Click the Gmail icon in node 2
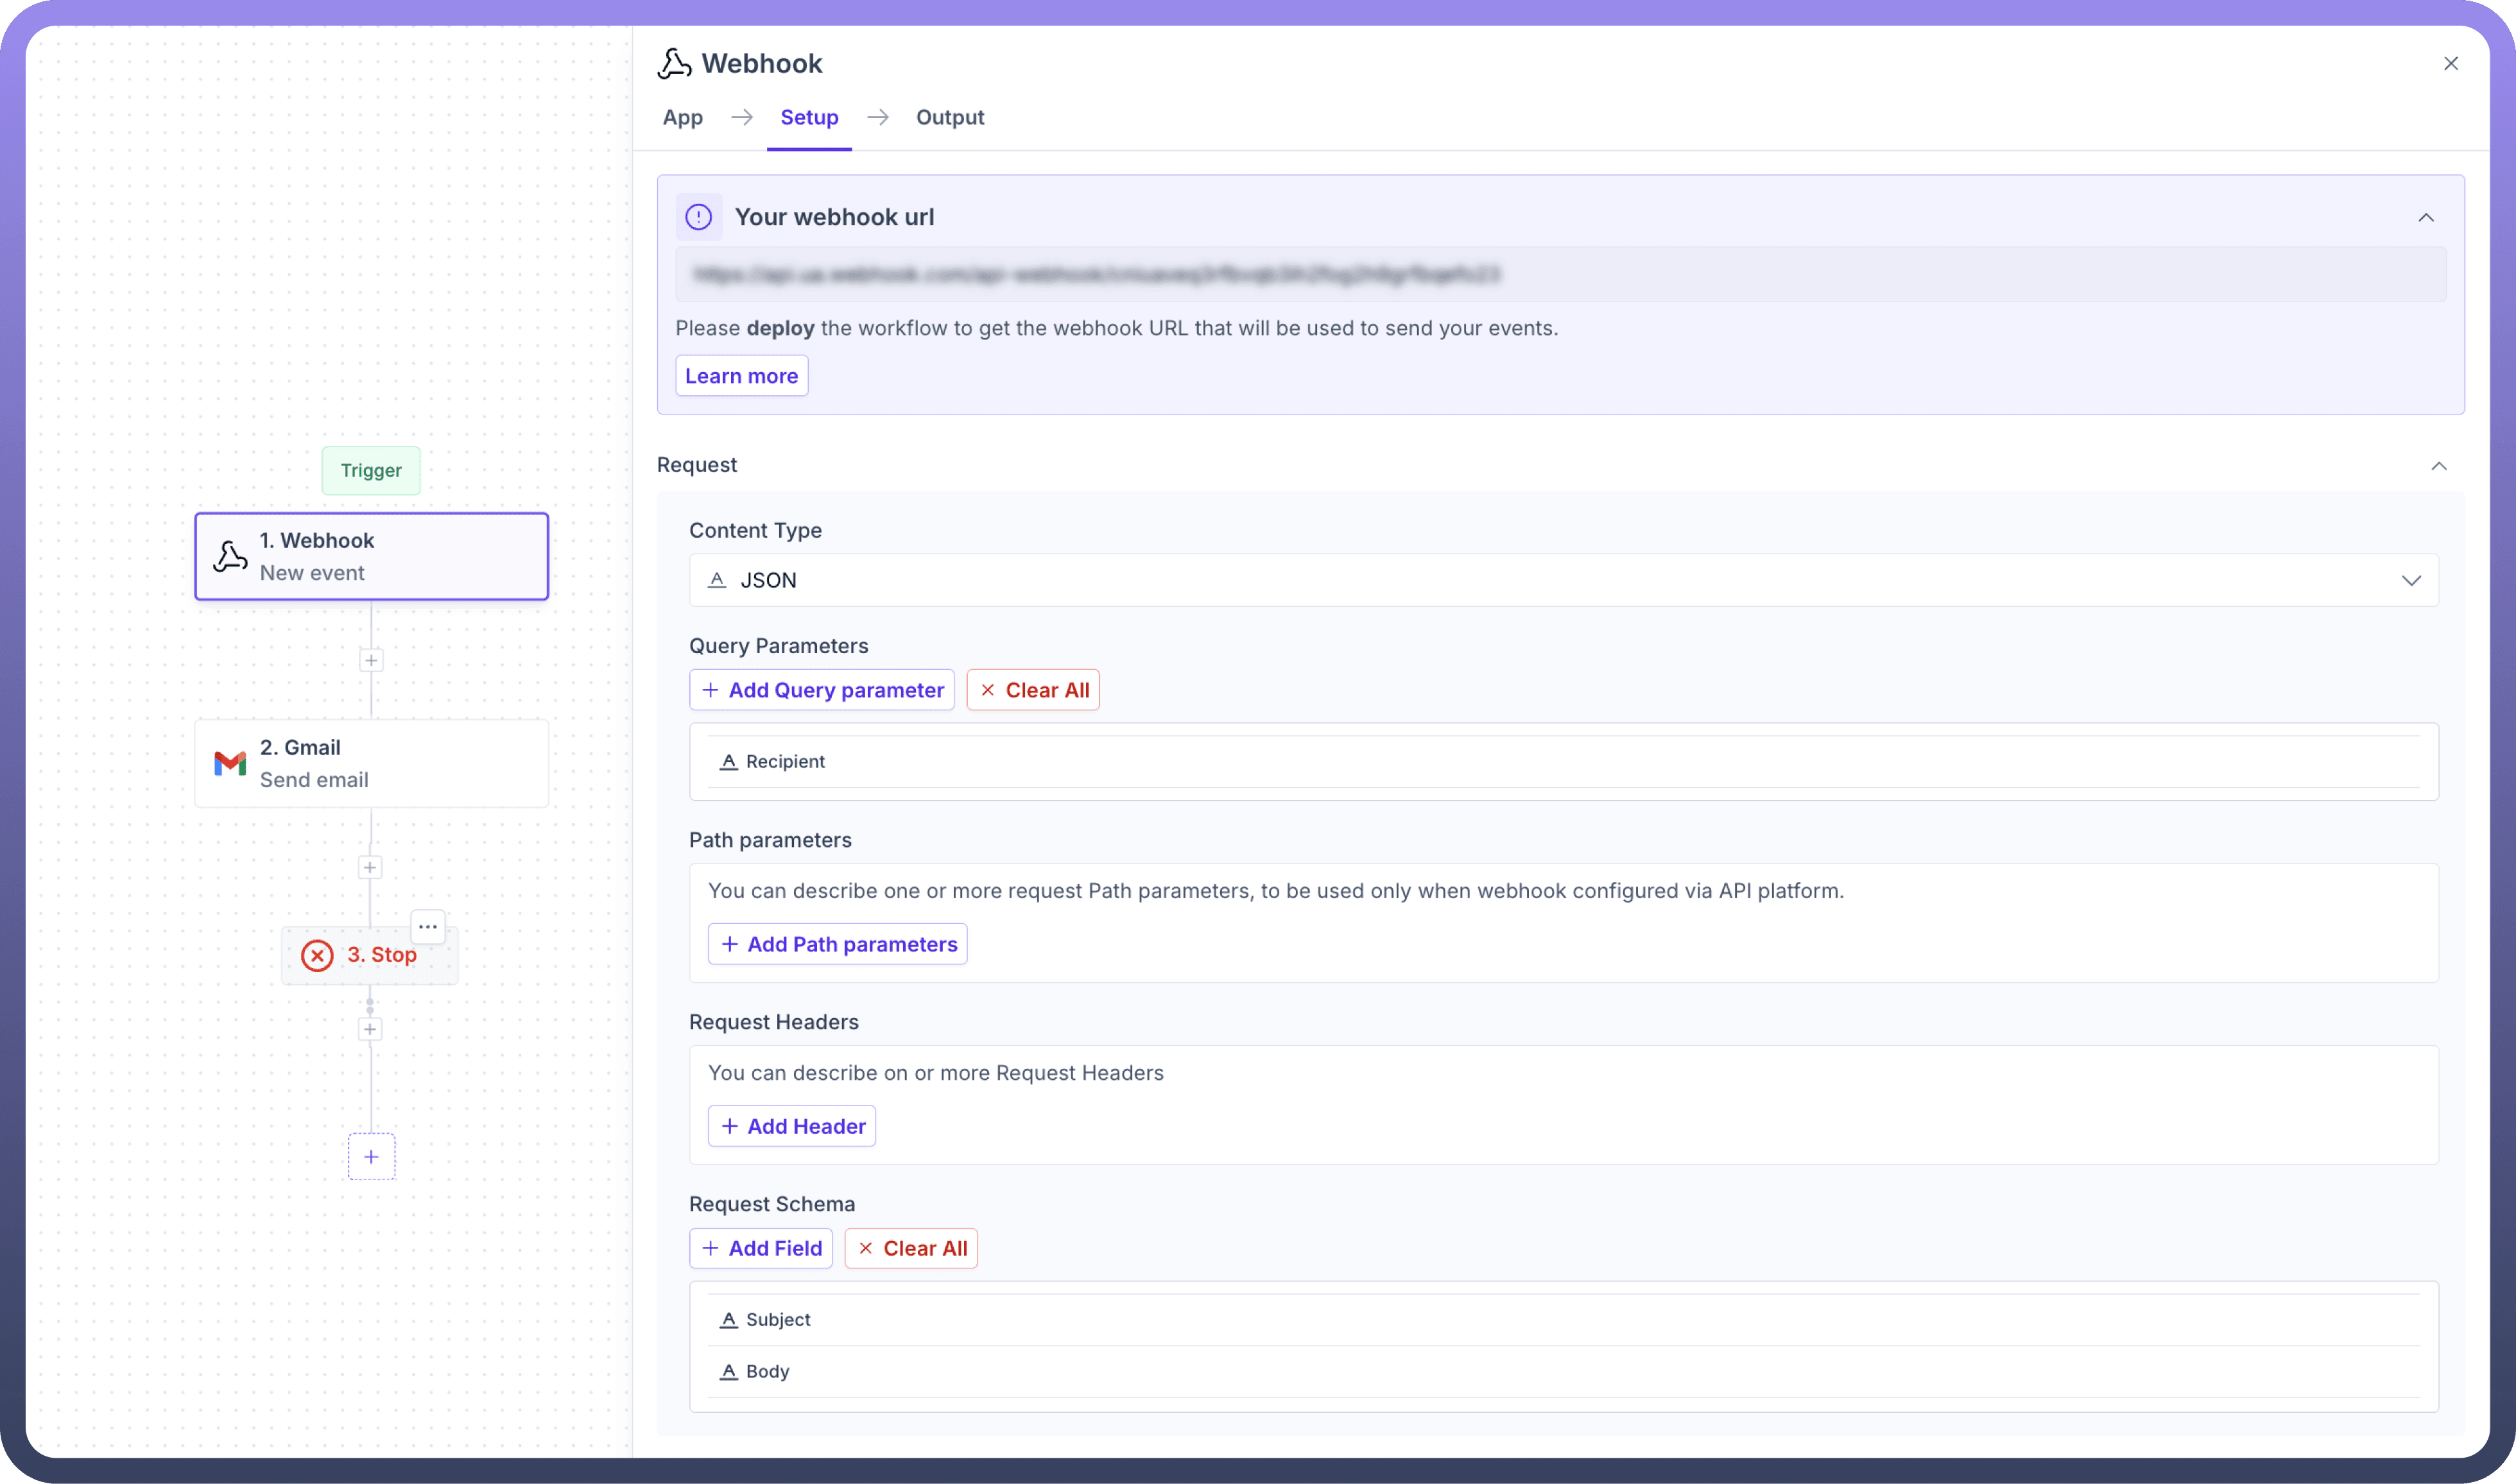 pos(230,764)
